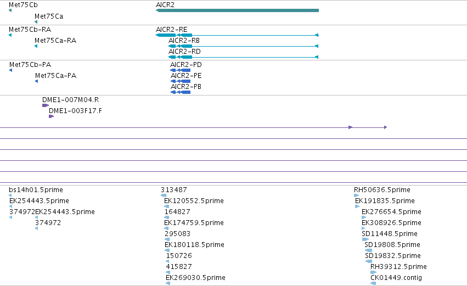Open the Met75Cb-RA transcript label
Image resolution: width=467 pixels, height=286 pixels.
pos(30,30)
